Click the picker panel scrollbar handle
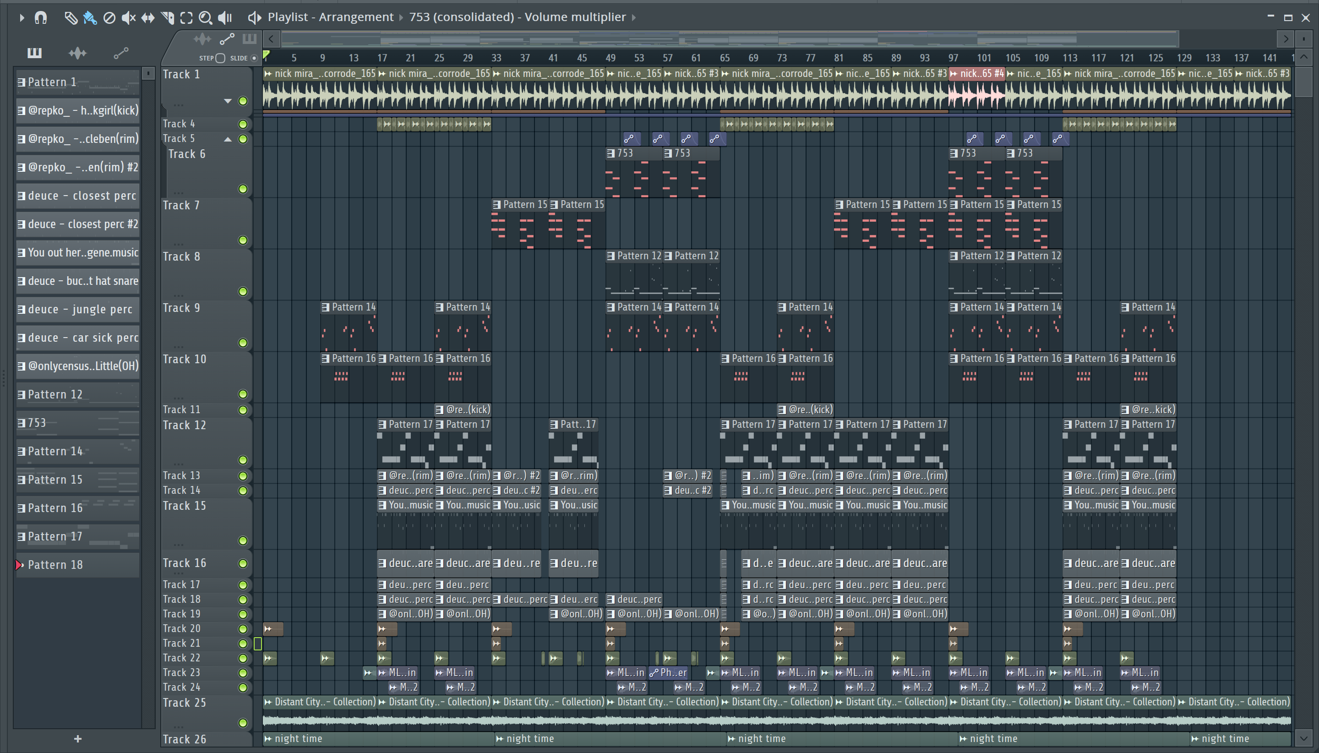 point(148,74)
